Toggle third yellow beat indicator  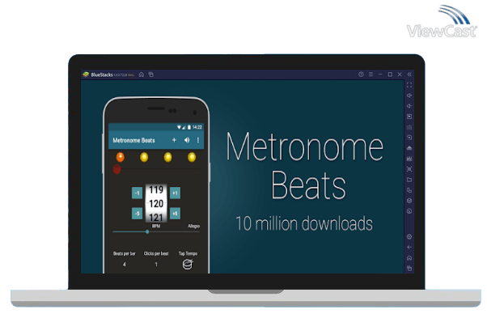click(167, 157)
